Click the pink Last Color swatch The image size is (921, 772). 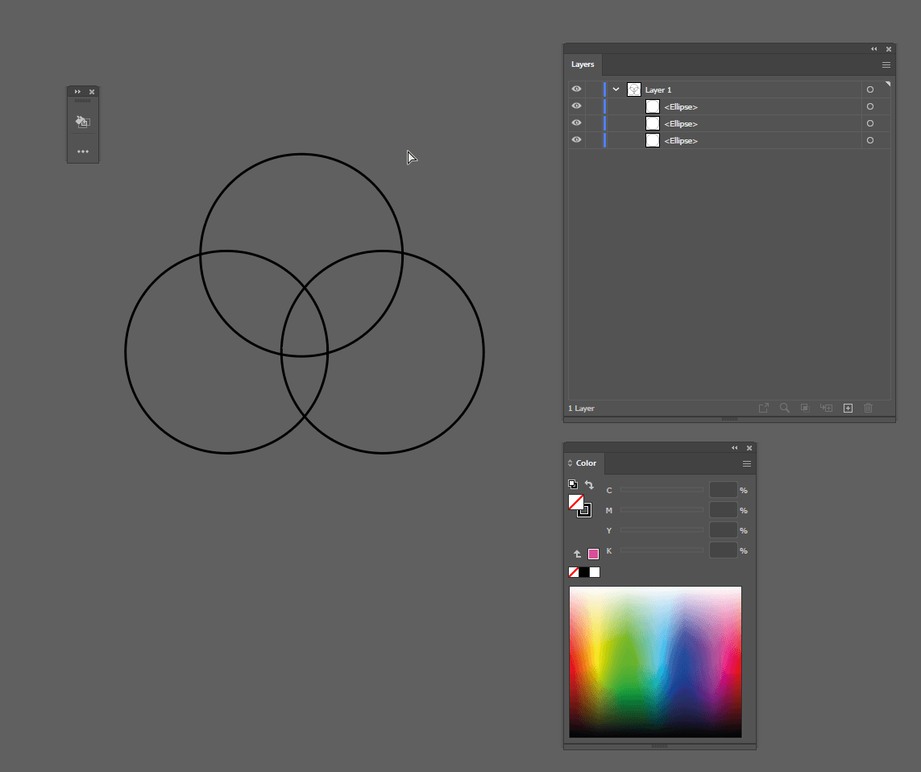click(x=593, y=554)
